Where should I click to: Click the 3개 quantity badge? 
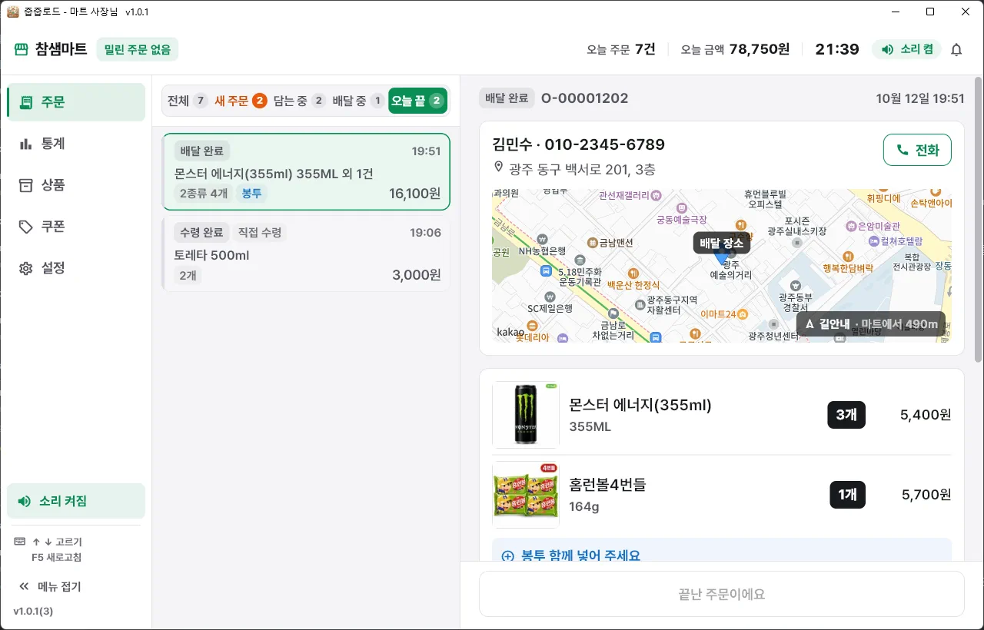(x=846, y=415)
